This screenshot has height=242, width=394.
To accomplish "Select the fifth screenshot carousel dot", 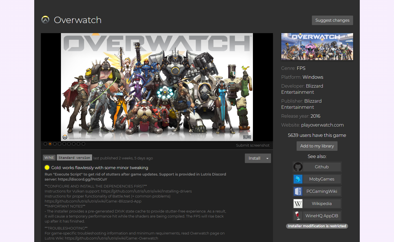I will click(x=64, y=144).
